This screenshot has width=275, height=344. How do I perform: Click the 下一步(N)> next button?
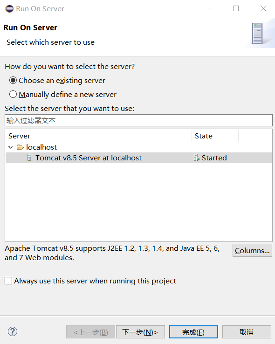(140, 332)
